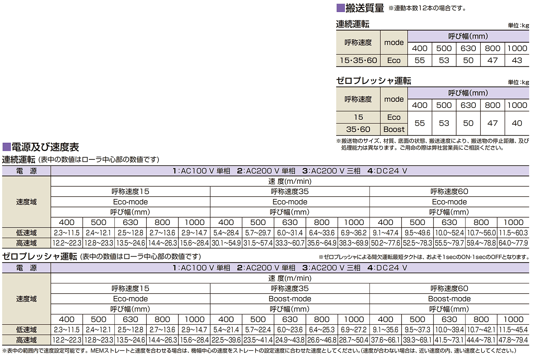This screenshot has width=533, height=356.
Task: Click the 電源及び速度表 section heading
Action: 41,147
